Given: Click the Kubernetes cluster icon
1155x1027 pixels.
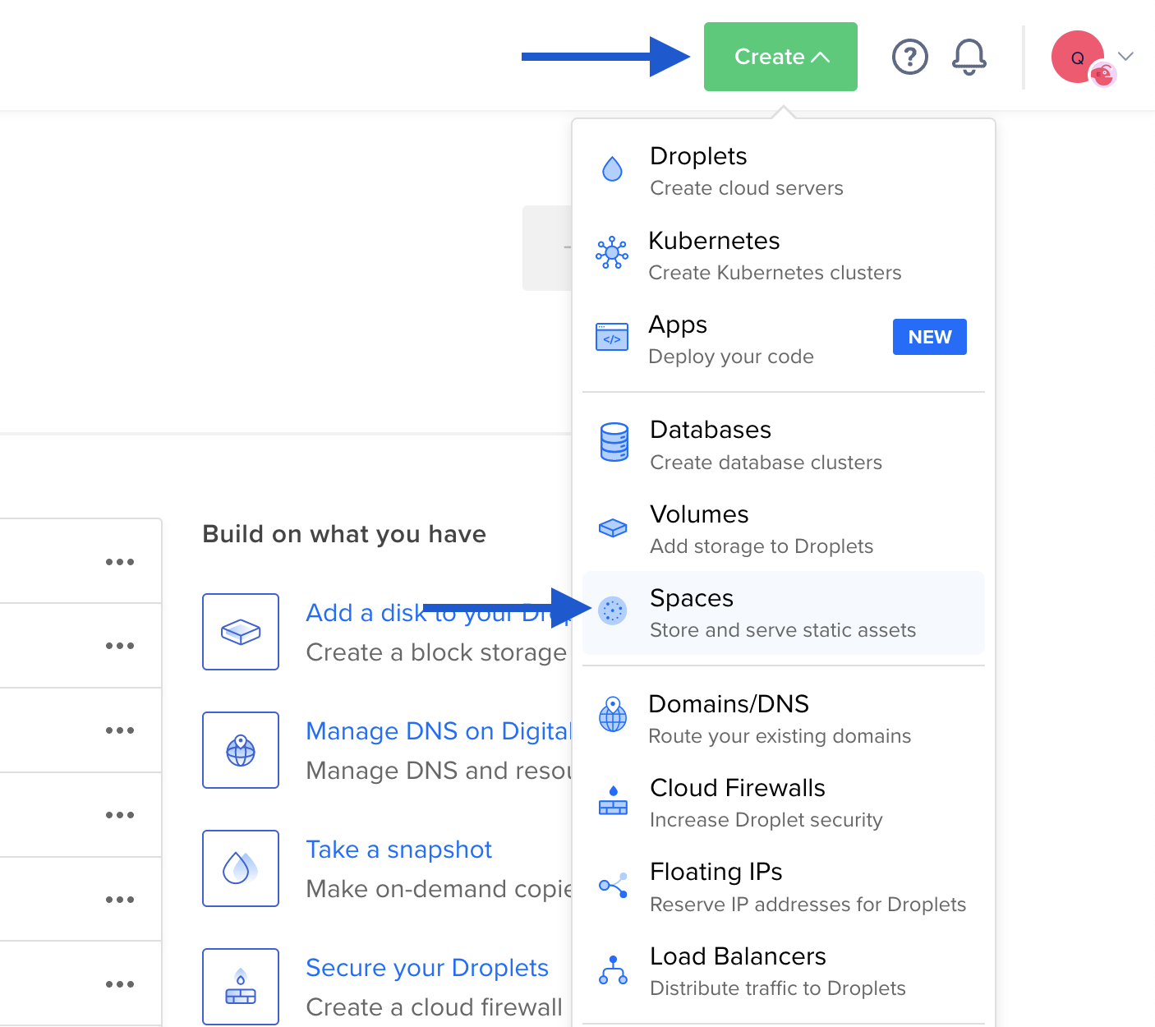Looking at the screenshot, I should pyautogui.click(x=612, y=253).
